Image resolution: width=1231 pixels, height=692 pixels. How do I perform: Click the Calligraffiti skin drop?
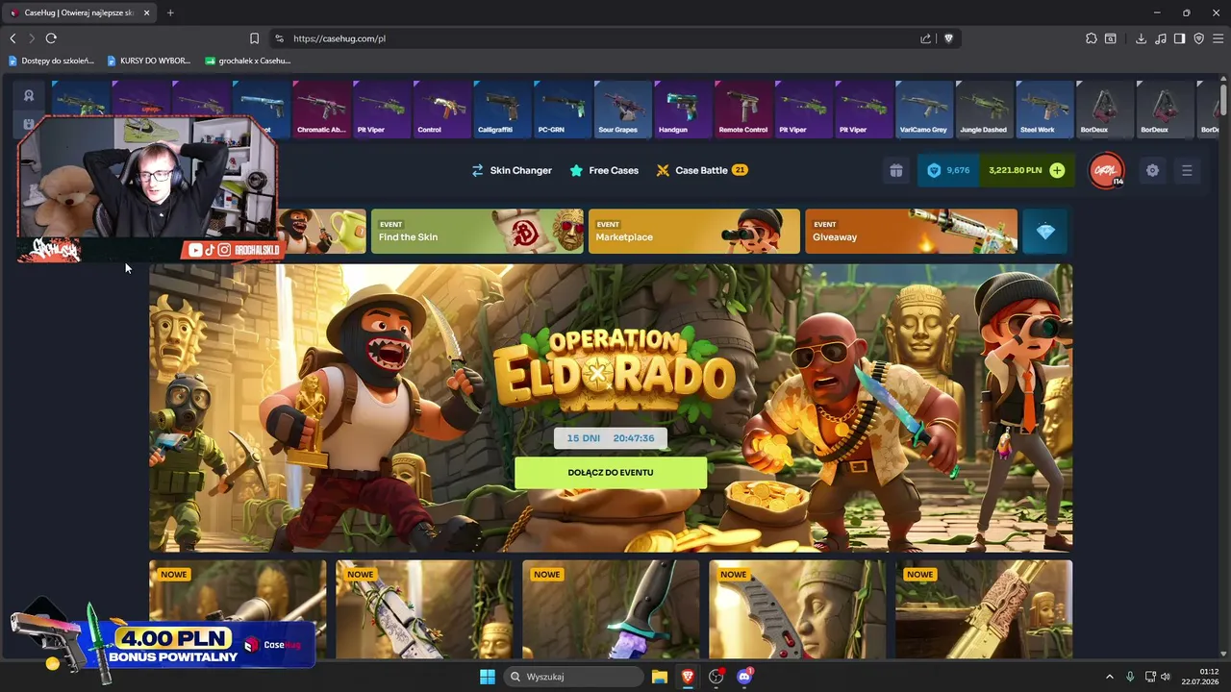point(502,110)
